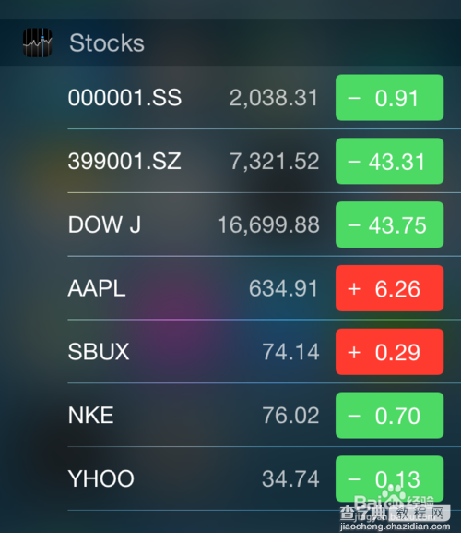
Task: Open the Stocks app icon
Action: pos(37,42)
